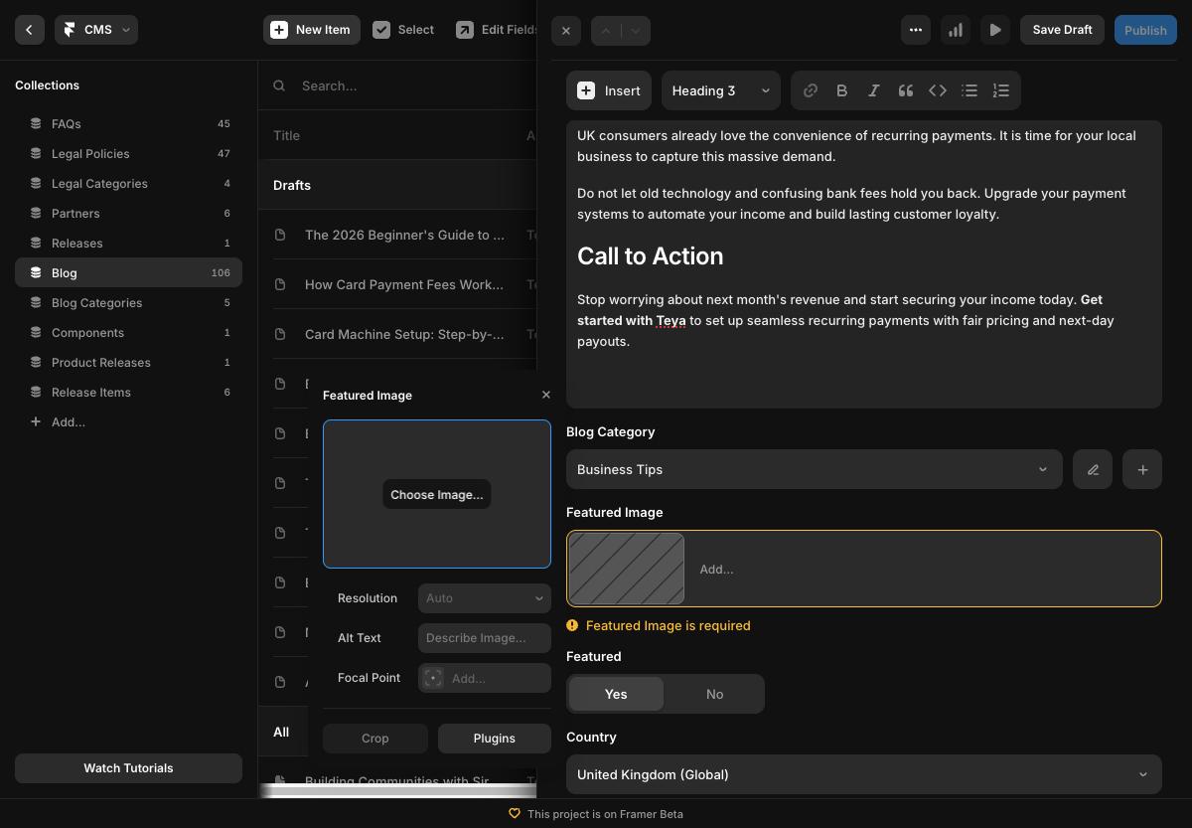1192x828 pixels.
Task: Open the Country dropdown
Action: click(863, 774)
